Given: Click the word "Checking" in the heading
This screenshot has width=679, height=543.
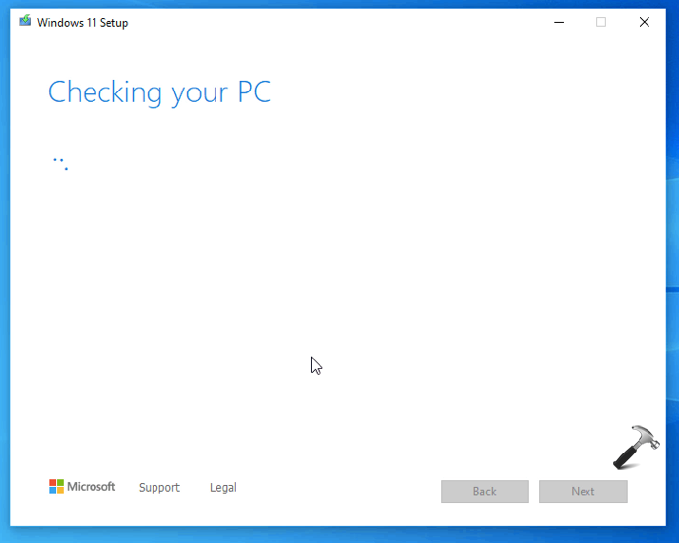Looking at the screenshot, I should [105, 92].
